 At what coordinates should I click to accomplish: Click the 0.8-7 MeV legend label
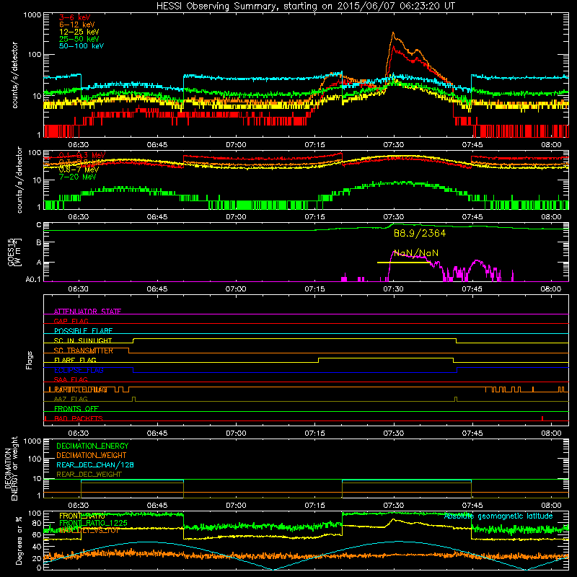pos(79,169)
